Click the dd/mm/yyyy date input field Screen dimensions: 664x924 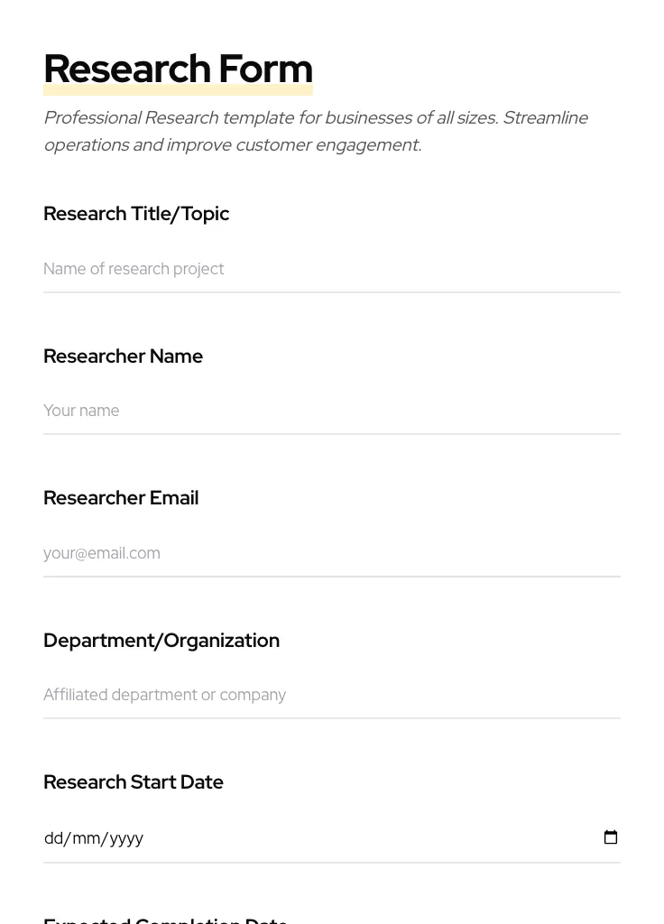[271, 838]
